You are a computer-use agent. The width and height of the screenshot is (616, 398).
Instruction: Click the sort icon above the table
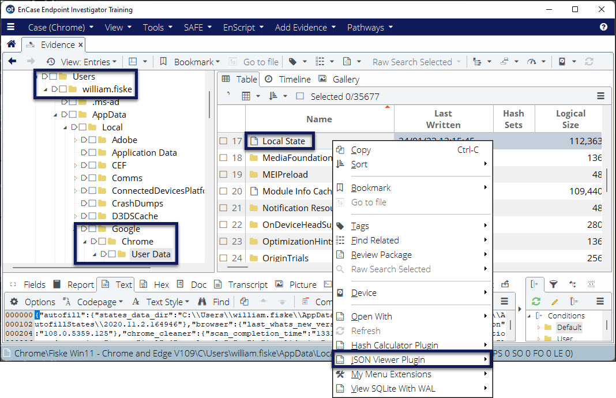point(273,96)
